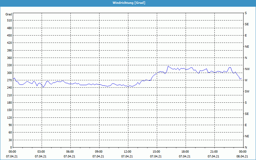Click the 18:00 time axis label
The width and height of the screenshot is (256, 160).
[x=185, y=152]
